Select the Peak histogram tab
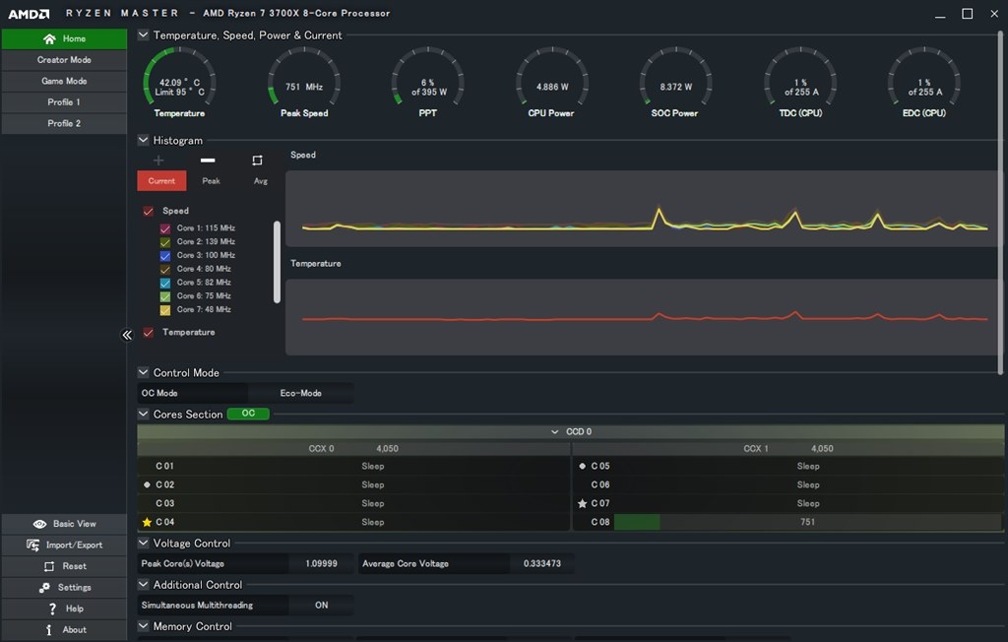The height and width of the screenshot is (642, 1008). tap(211, 181)
